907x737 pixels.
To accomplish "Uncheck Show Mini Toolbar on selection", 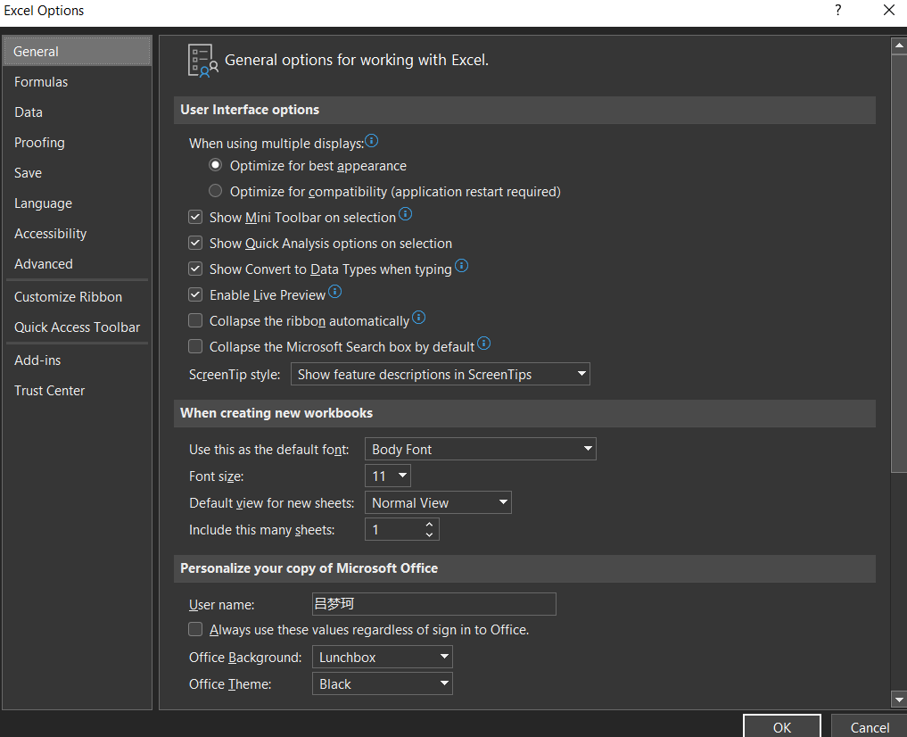I will (195, 217).
